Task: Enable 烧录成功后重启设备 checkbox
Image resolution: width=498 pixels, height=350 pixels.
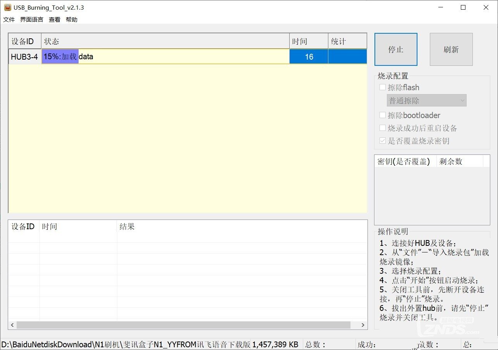Action: 383,128
